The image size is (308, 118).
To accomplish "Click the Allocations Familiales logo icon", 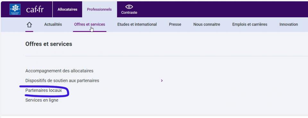I will (15, 9).
